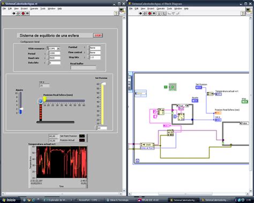This screenshot has height=203, width=254.
Task: Click the Ajuste vertical slider
Action: click(21, 103)
